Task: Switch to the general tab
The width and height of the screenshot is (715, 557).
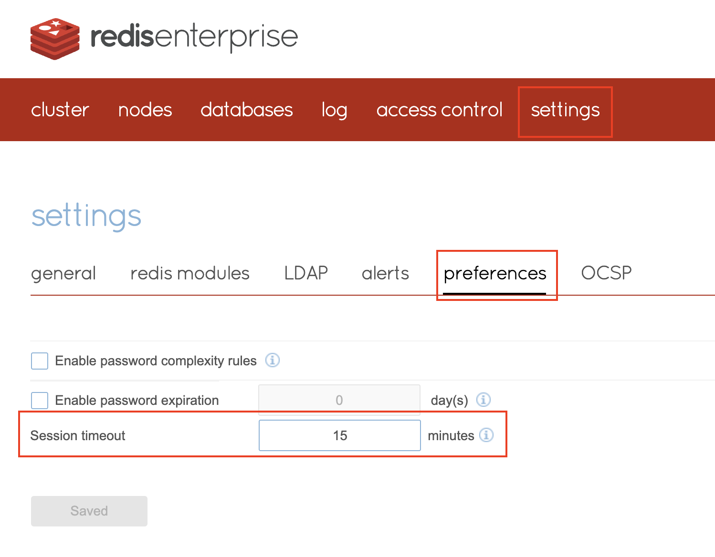Action: point(63,274)
